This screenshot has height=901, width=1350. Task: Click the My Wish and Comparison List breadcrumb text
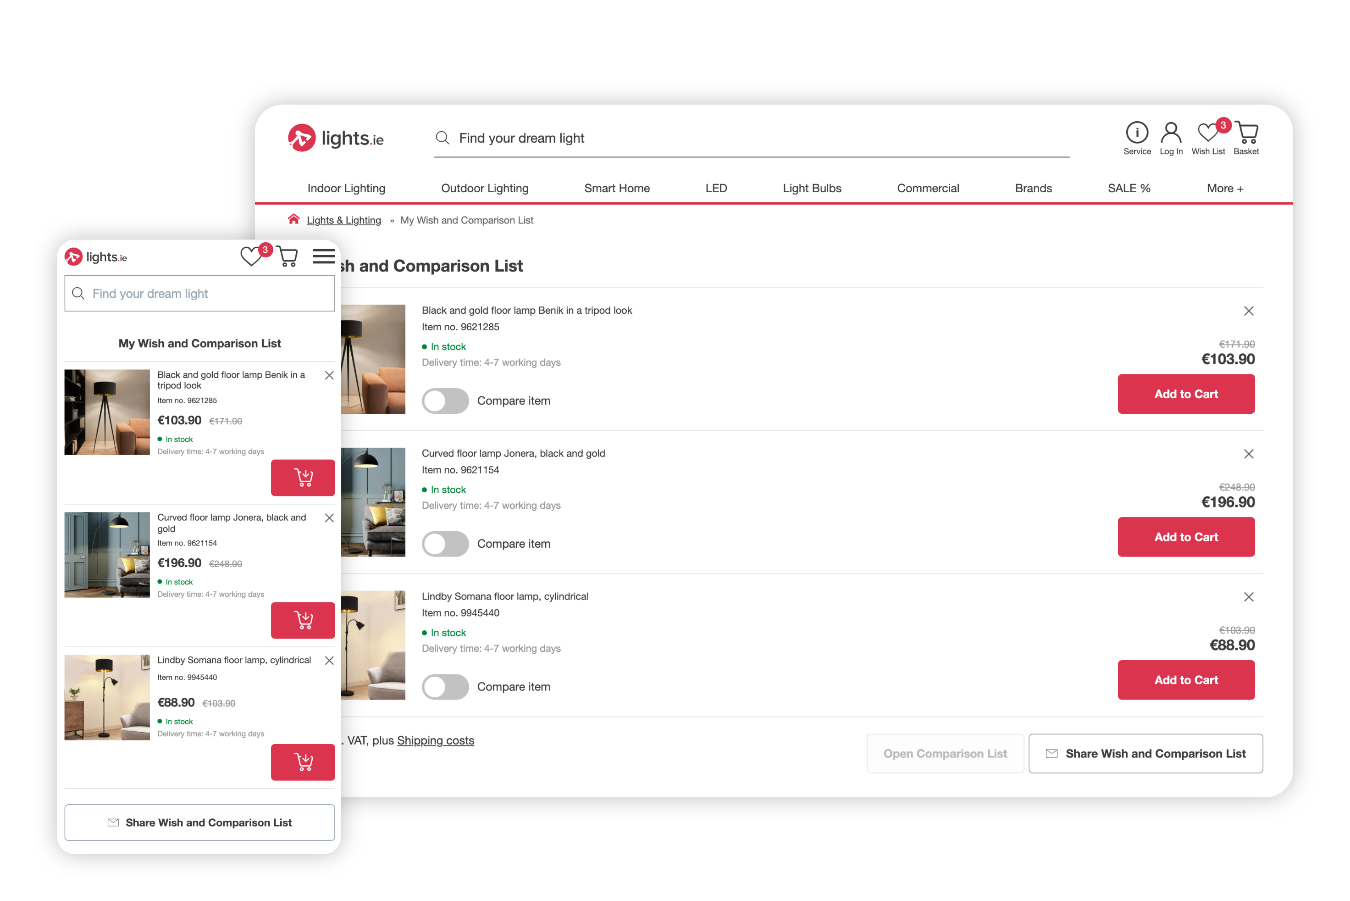(467, 220)
